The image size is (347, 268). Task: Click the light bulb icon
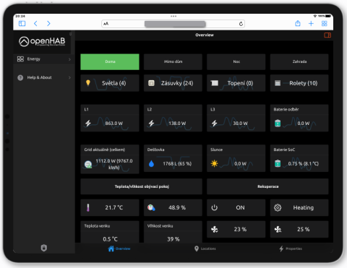pos(88,83)
